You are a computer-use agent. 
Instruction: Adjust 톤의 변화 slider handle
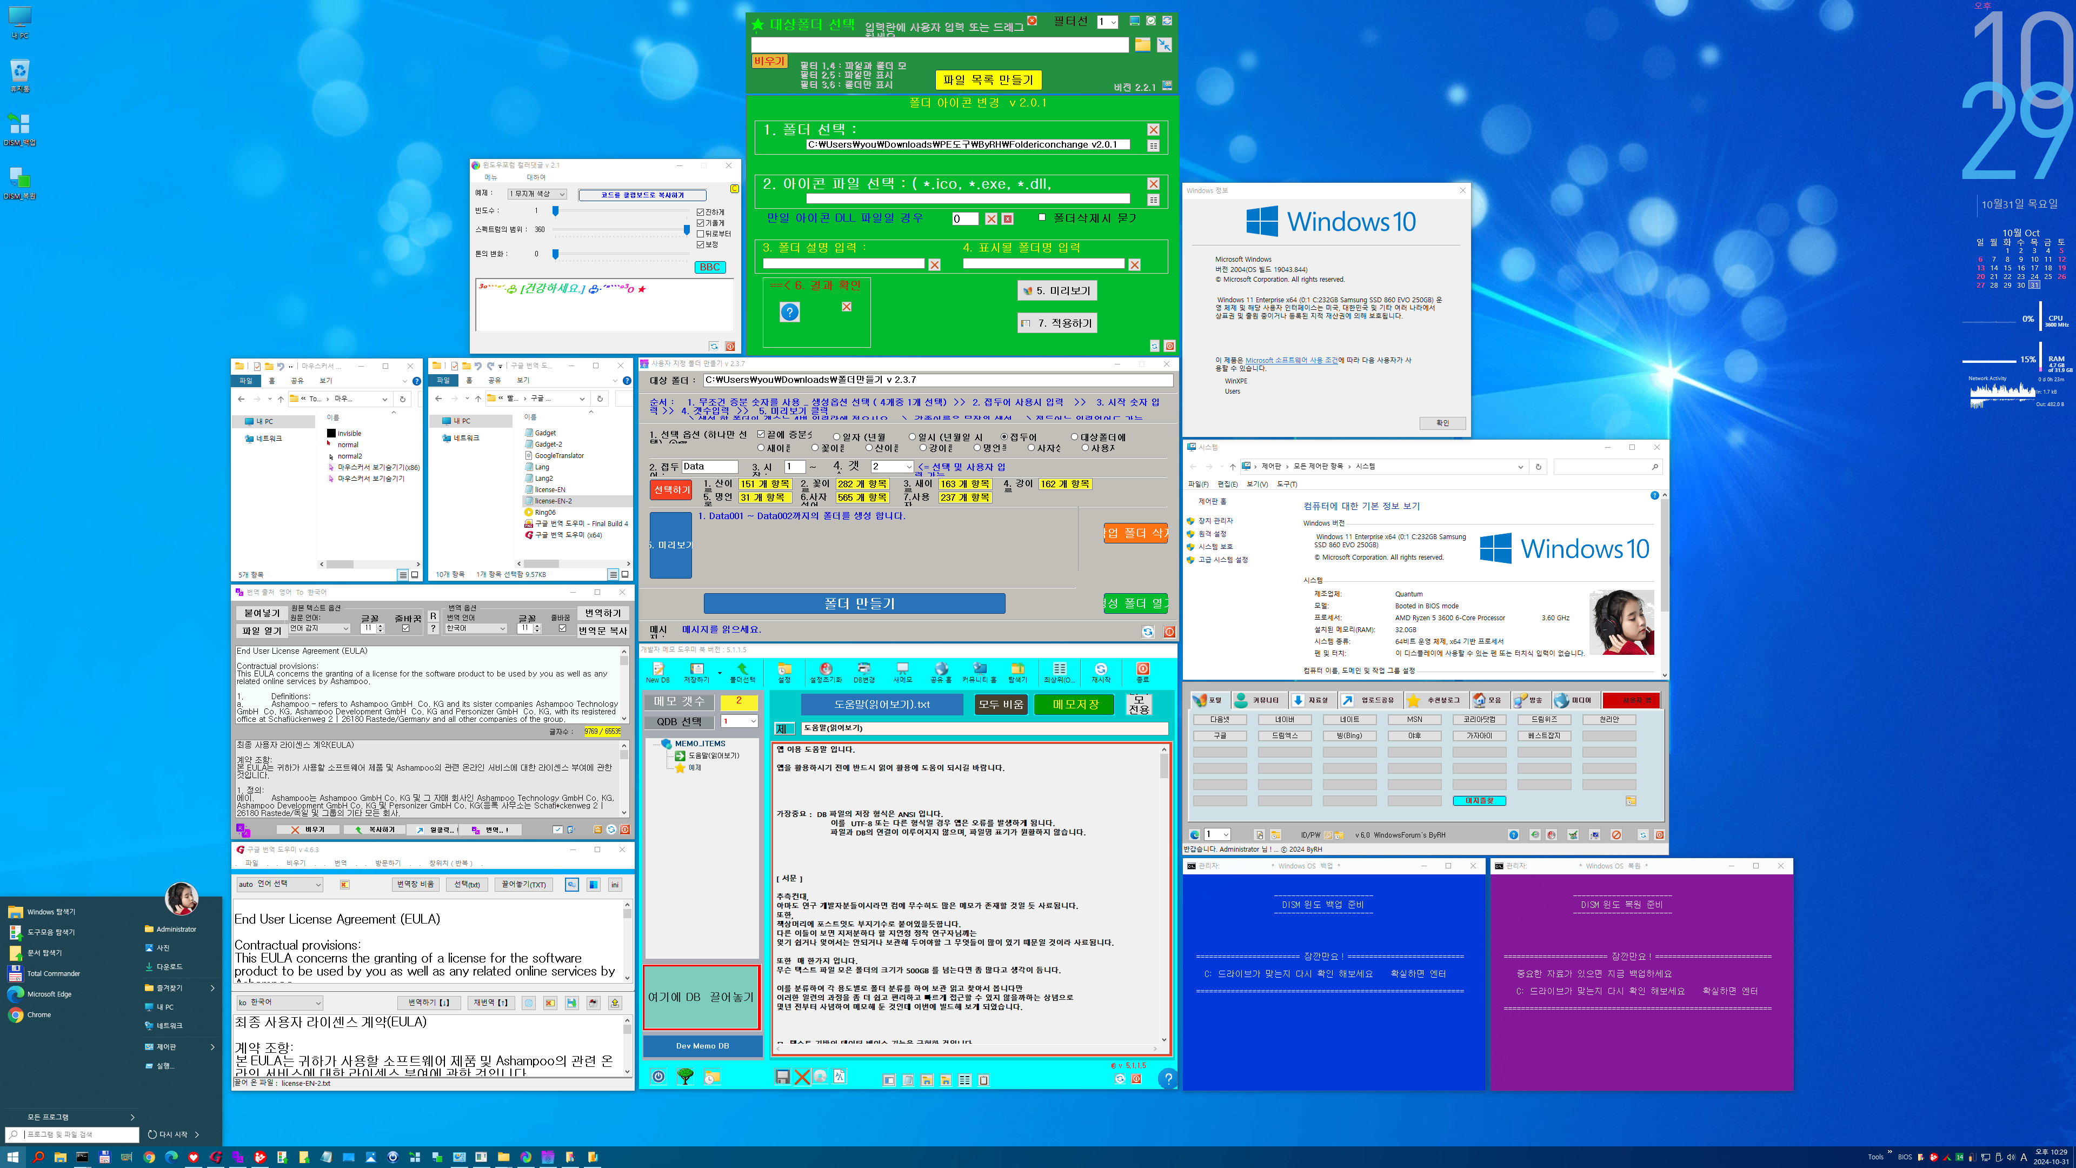point(555,254)
